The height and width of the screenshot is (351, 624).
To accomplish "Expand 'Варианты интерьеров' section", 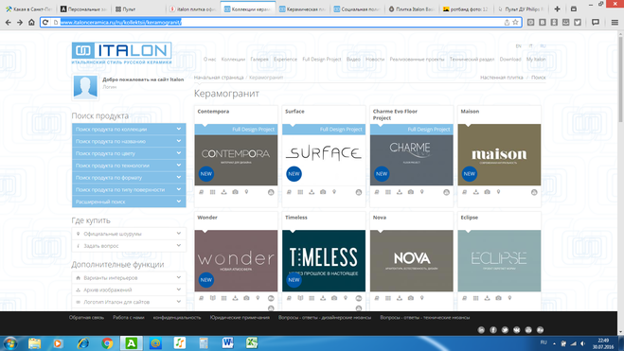I will tap(129, 278).
